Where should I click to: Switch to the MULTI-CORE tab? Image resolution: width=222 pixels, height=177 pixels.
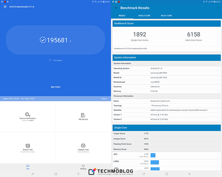166,15
